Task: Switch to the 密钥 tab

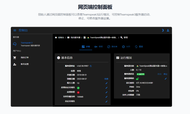Action: pyautogui.click(x=98, y=47)
